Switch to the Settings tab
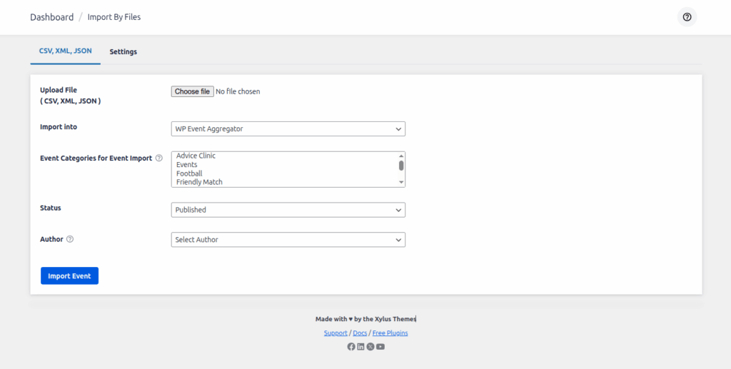Viewport: 731px width, 369px height. [x=123, y=52]
